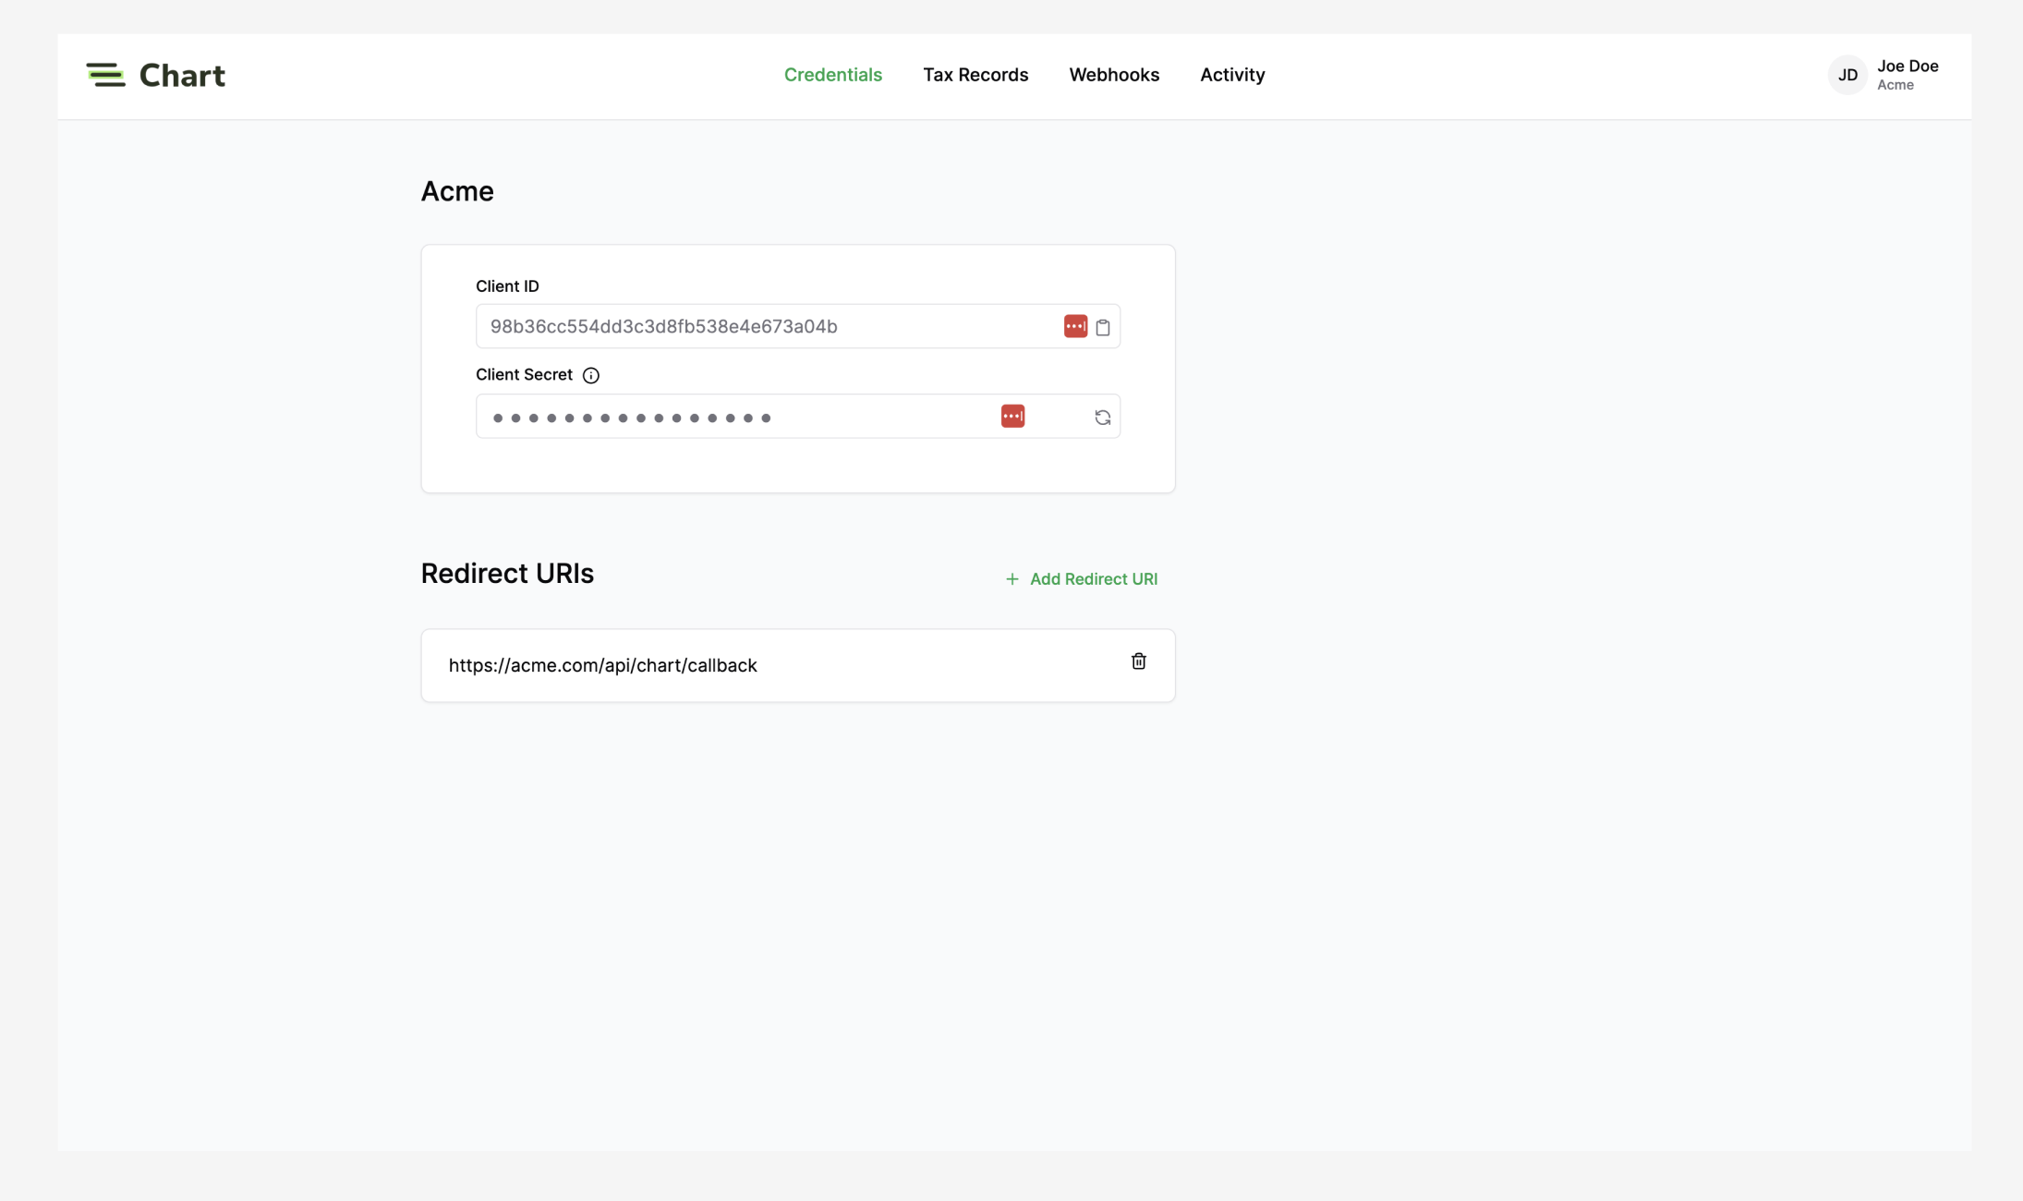Click the info icon beside Client Secret
This screenshot has width=2023, height=1201.
[591, 375]
